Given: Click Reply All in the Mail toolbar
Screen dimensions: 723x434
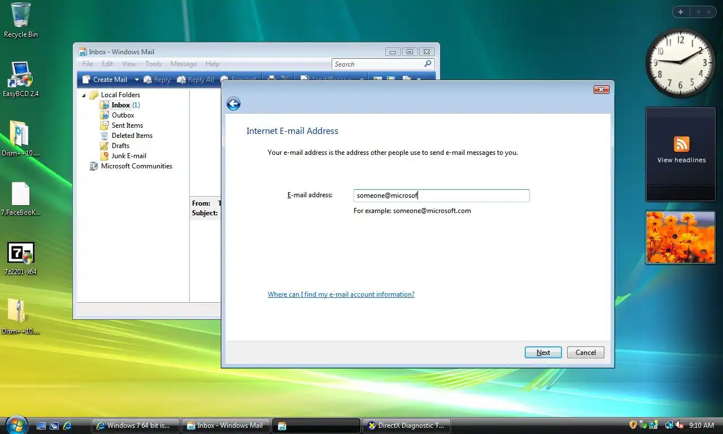Looking at the screenshot, I should coord(195,80).
